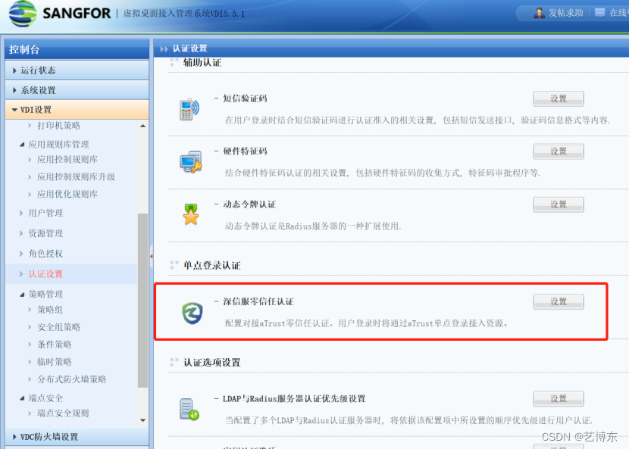629x449 pixels.
Task: Open 角色授权 in the sidebar
Action: 45,254
